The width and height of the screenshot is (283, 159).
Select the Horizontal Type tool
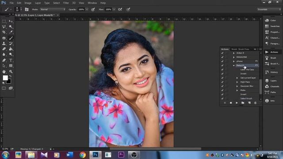click(x=11, y=60)
